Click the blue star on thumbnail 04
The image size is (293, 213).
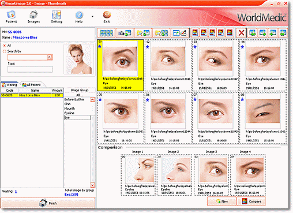242,47
